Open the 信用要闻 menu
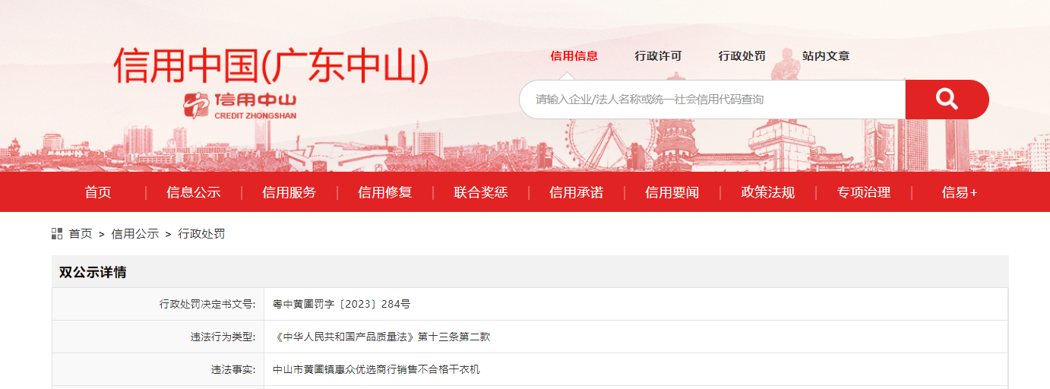The image size is (1050, 389). pyautogui.click(x=672, y=192)
